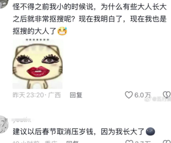Like the 压岁钱 comment via bottom heart icon
This screenshot has width=171, height=143.
point(129,141)
